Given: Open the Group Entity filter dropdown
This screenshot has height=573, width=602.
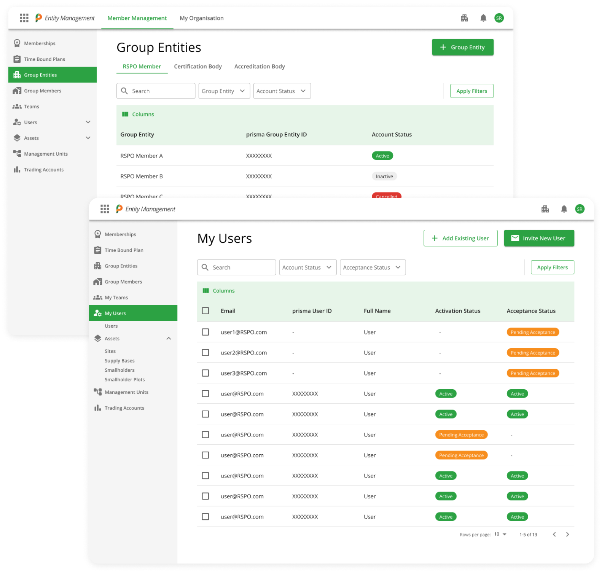Looking at the screenshot, I should pos(224,91).
